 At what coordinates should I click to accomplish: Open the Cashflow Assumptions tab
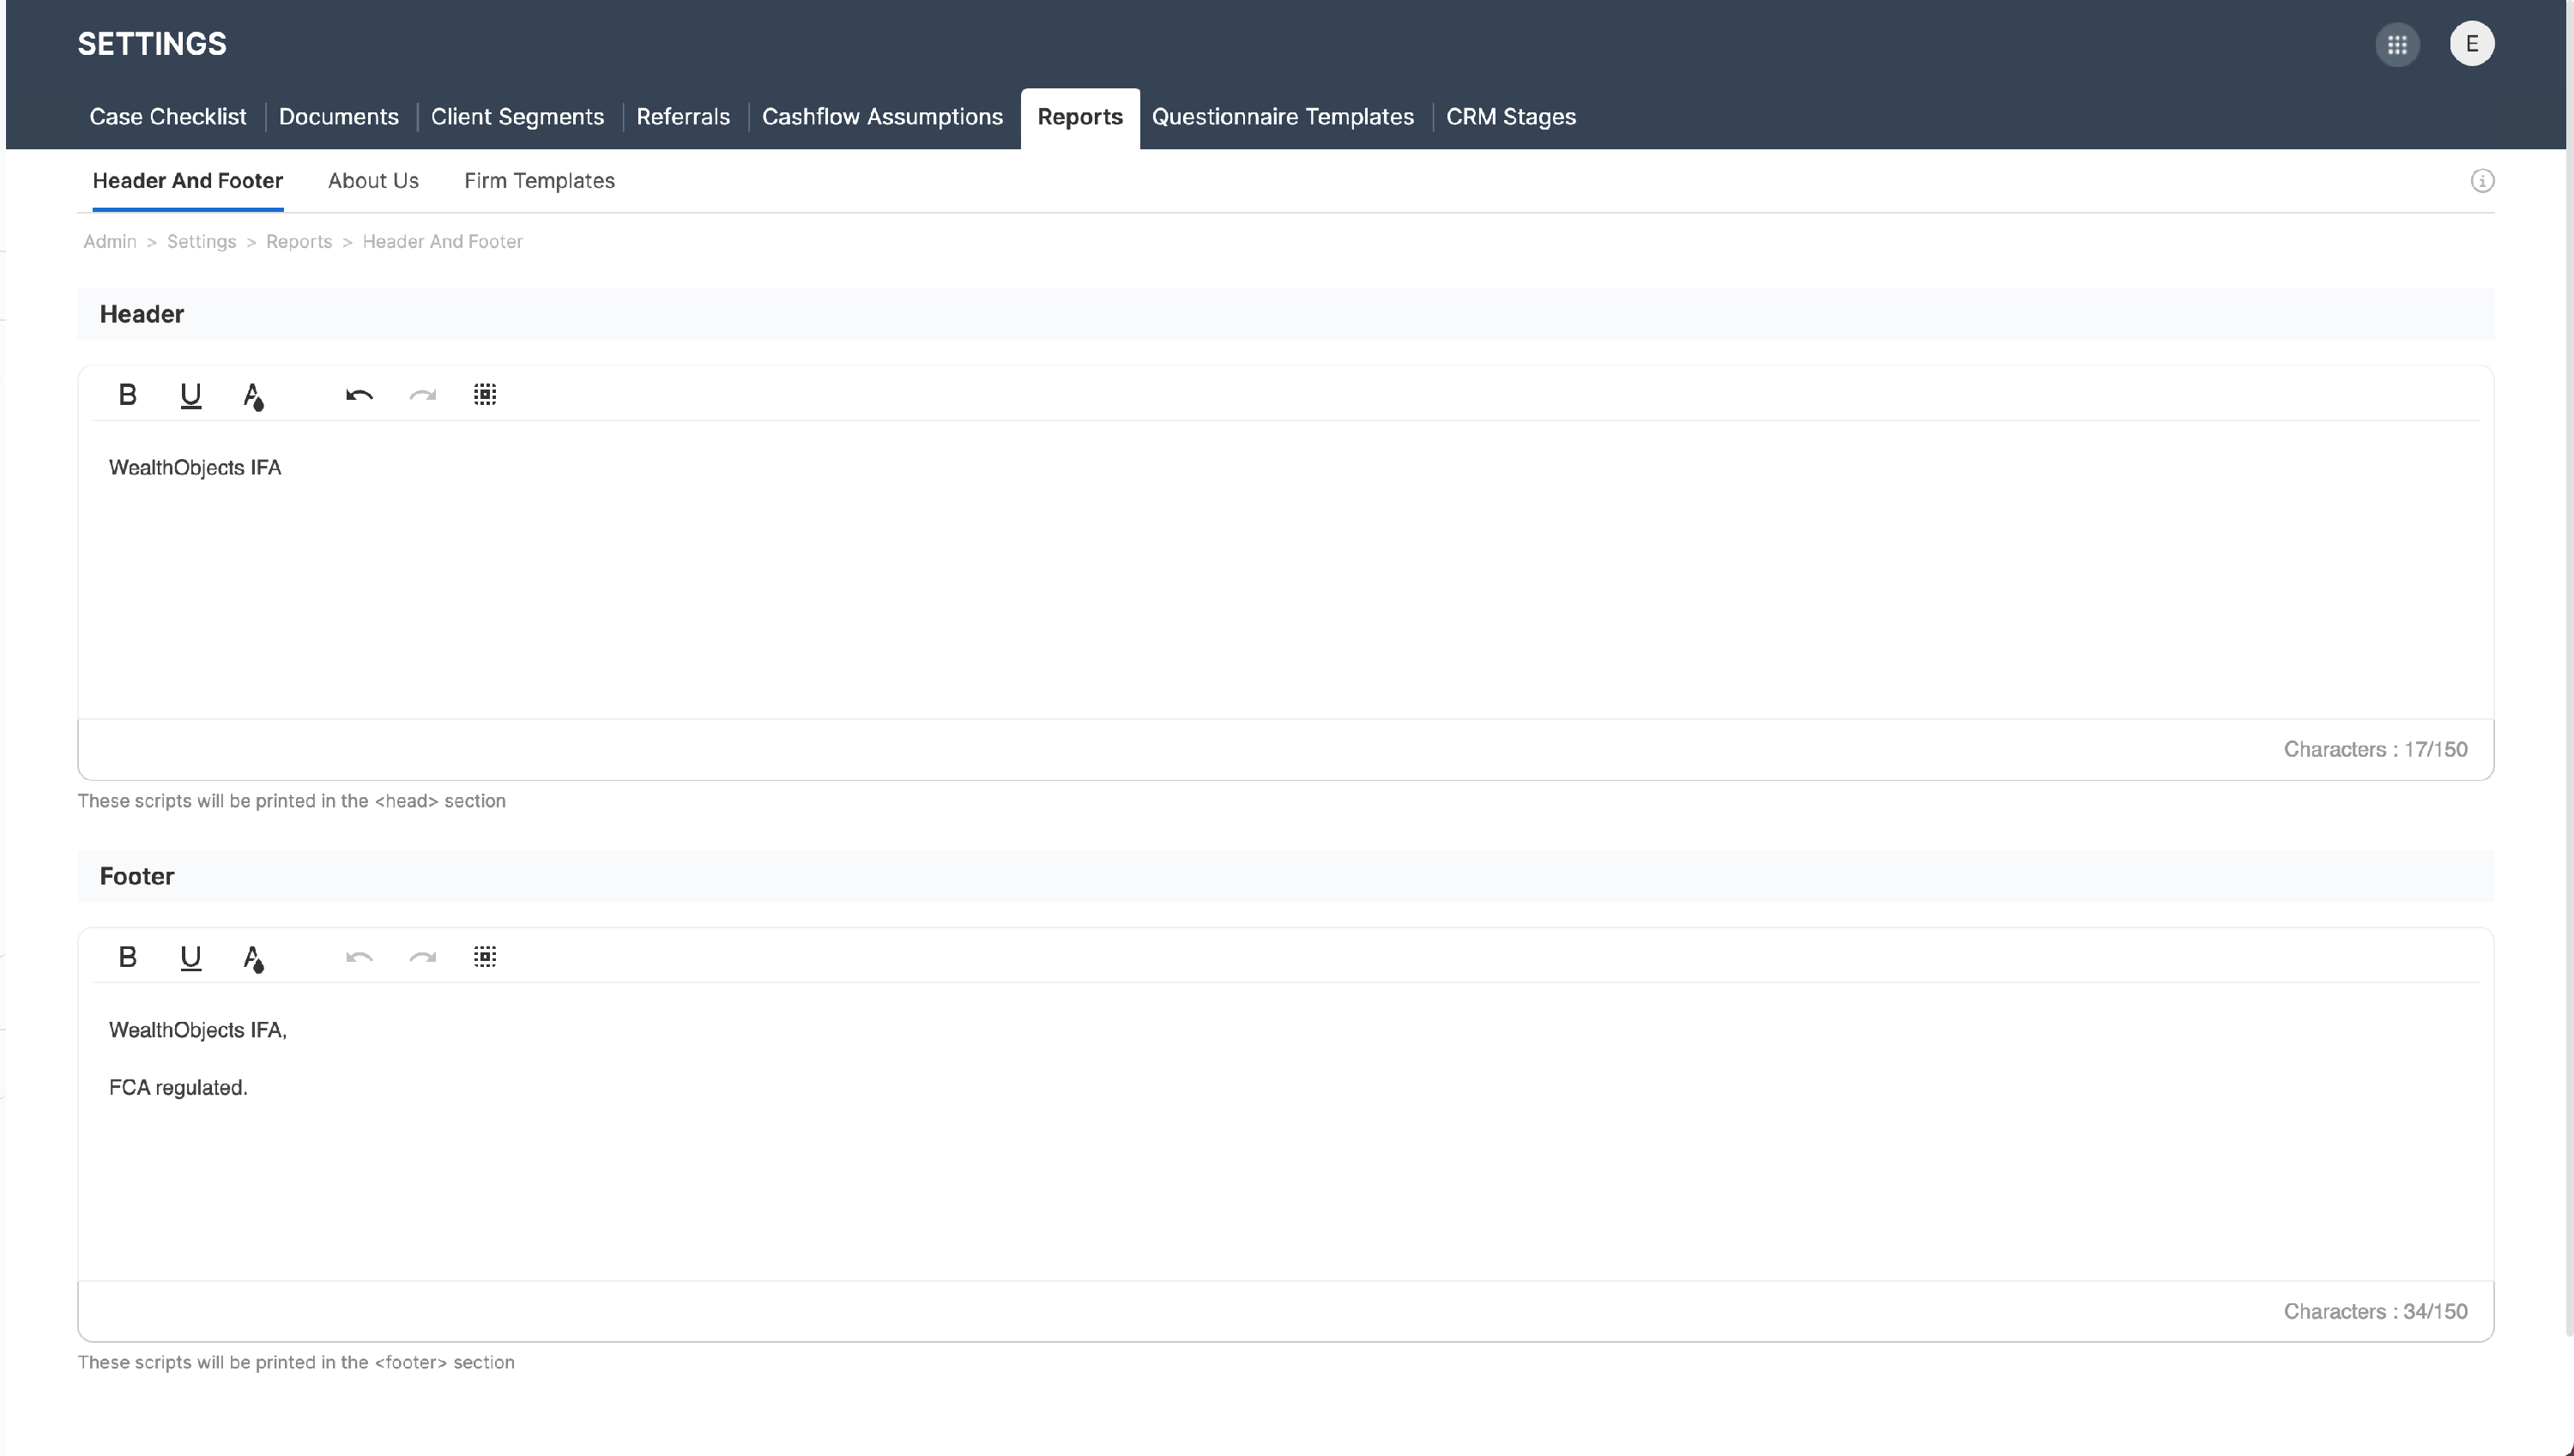click(x=882, y=117)
